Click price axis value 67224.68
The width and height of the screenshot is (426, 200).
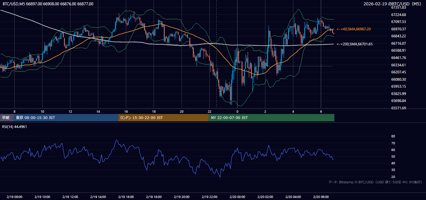(398, 15)
